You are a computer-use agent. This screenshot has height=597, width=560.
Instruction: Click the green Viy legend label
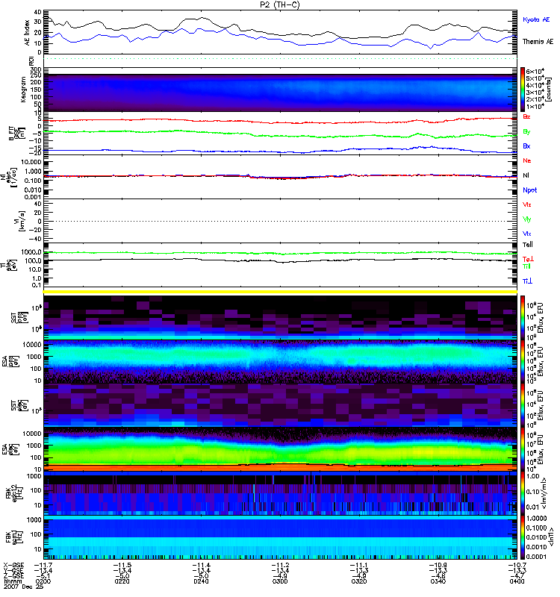[x=526, y=219]
